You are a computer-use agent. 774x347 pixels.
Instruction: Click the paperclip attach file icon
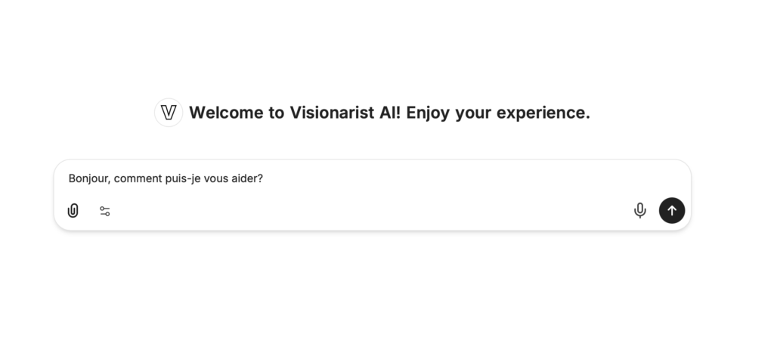click(x=73, y=211)
